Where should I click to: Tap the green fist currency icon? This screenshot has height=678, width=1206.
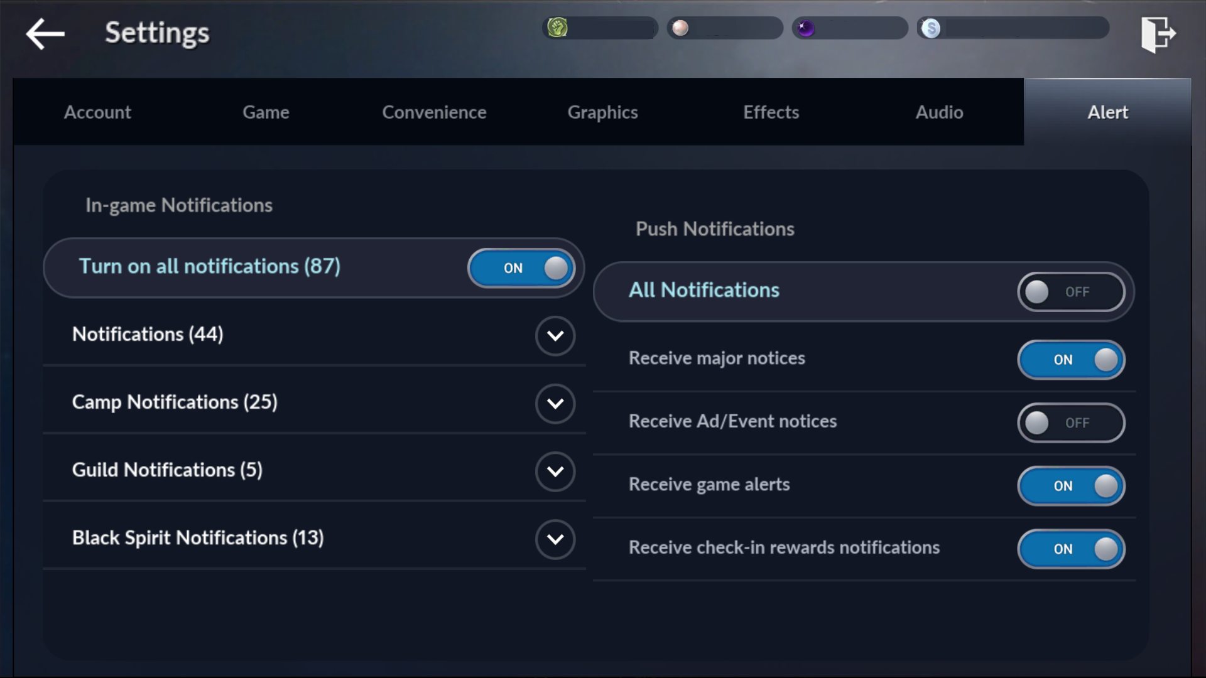point(557,28)
